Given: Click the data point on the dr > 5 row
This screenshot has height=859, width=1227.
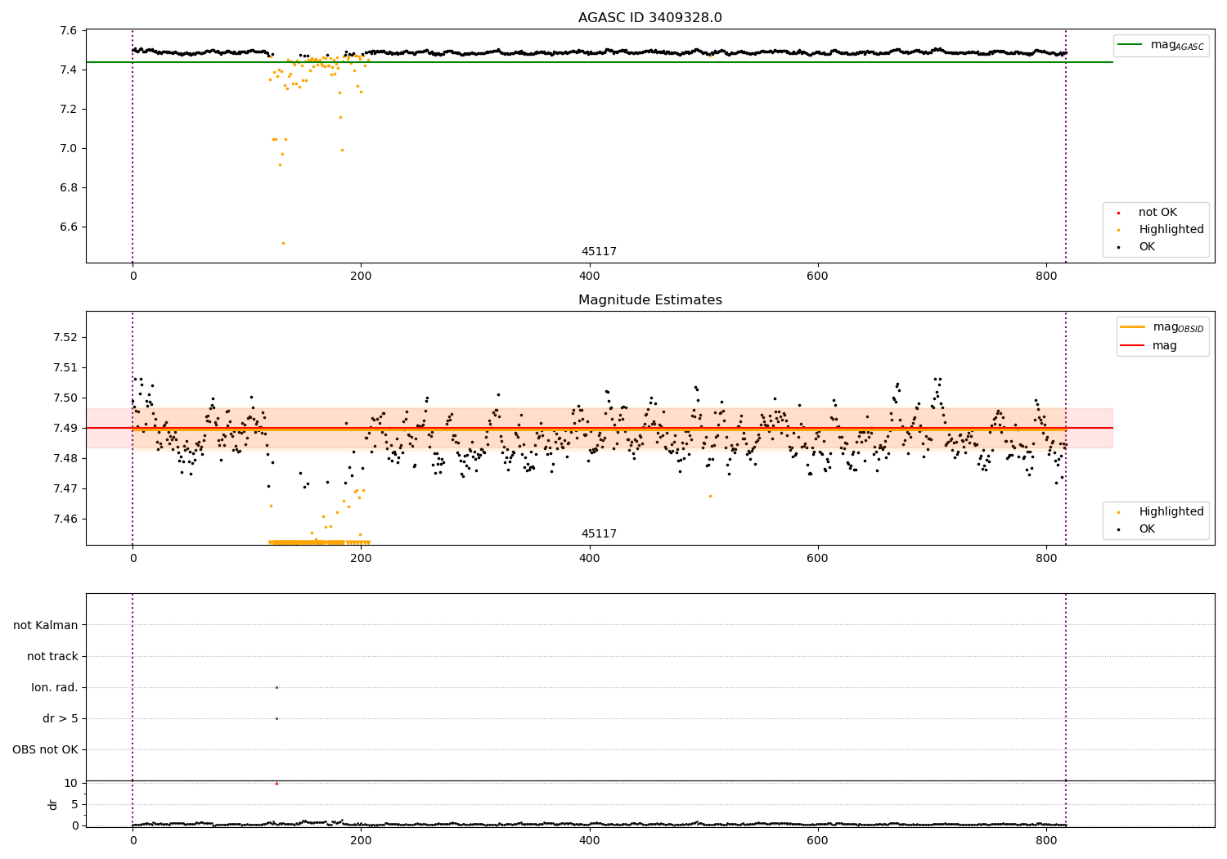Looking at the screenshot, I should [276, 718].
